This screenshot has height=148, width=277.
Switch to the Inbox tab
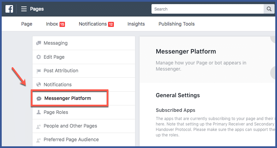coord(52,24)
